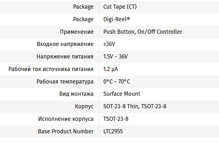The width and height of the screenshot is (219, 143).
Task: Select the 1.5V ~ 36V value
Action: click(115, 57)
